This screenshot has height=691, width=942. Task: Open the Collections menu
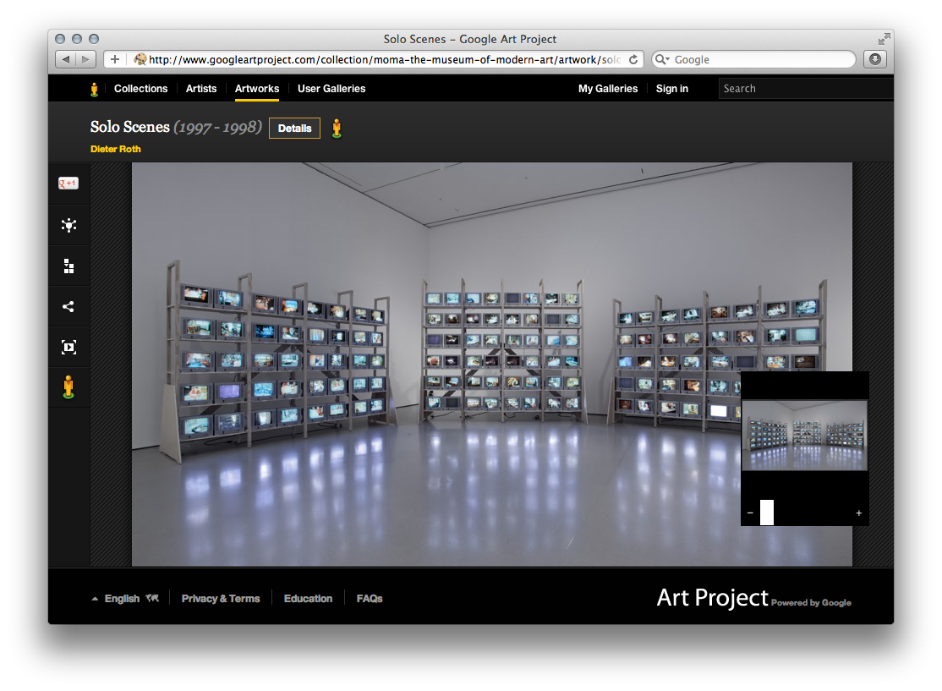(140, 88)
